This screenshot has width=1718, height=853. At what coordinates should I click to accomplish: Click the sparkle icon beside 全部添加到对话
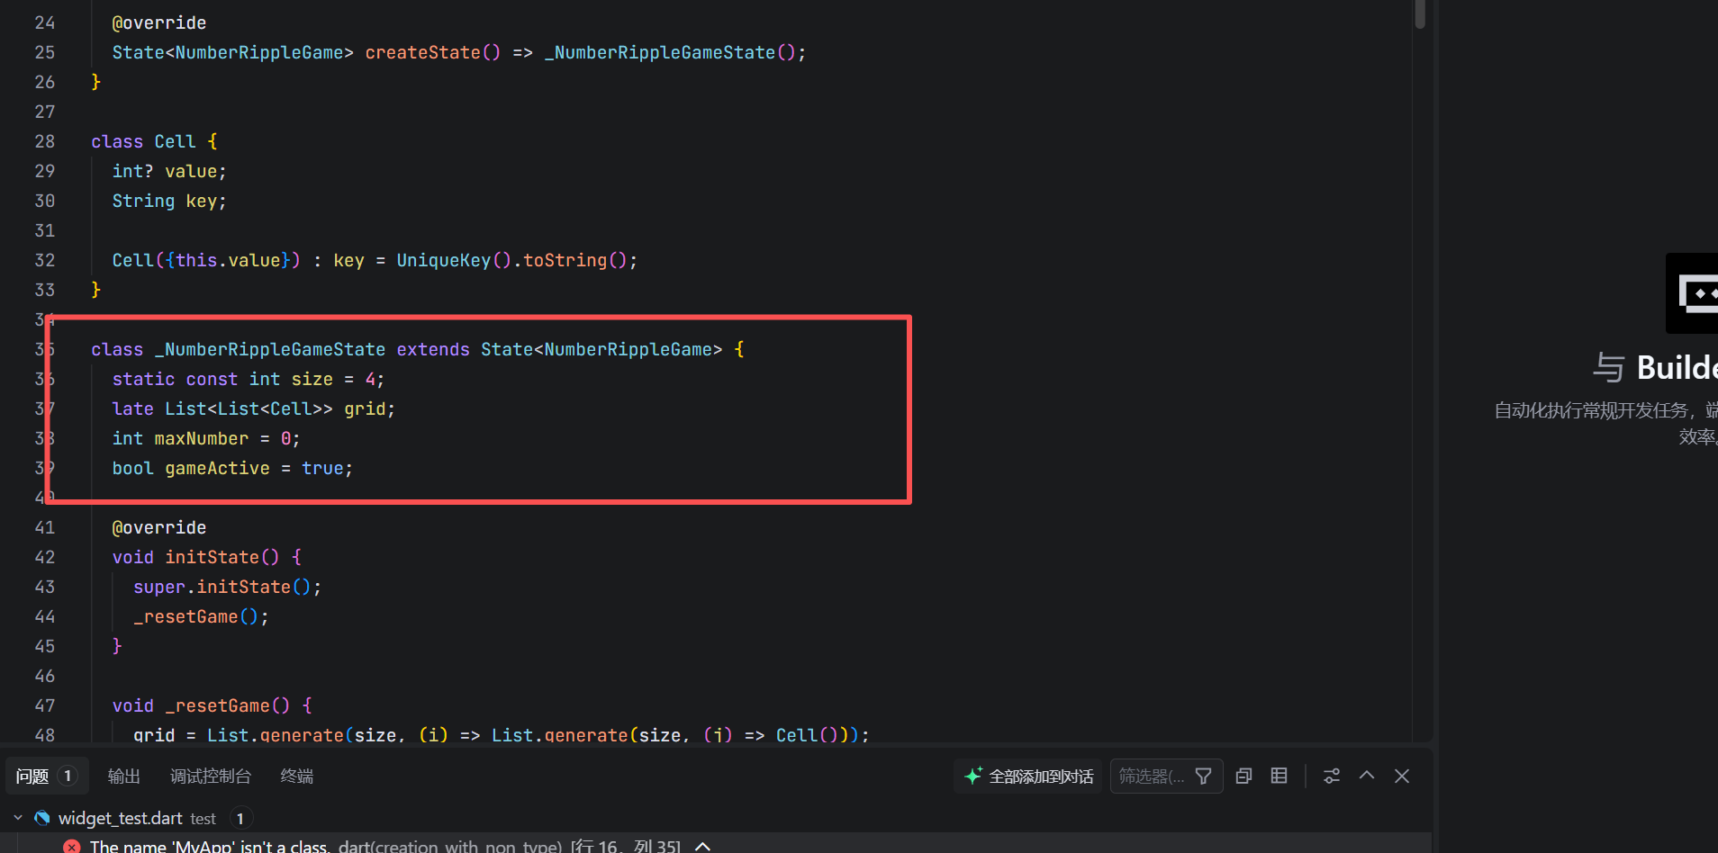pyautogui.click(x=973, y=776)
